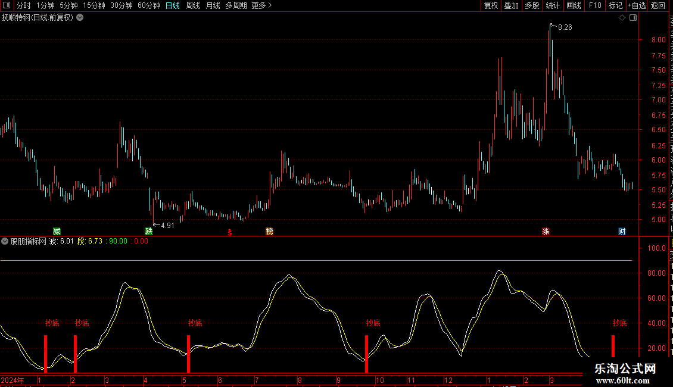Open the 统计 statistics button
673x387 pixels.
[x=552, y=5]
